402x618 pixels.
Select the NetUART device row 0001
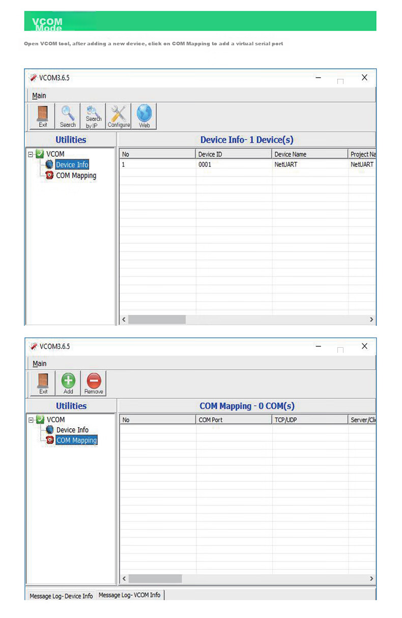[247, 165]
